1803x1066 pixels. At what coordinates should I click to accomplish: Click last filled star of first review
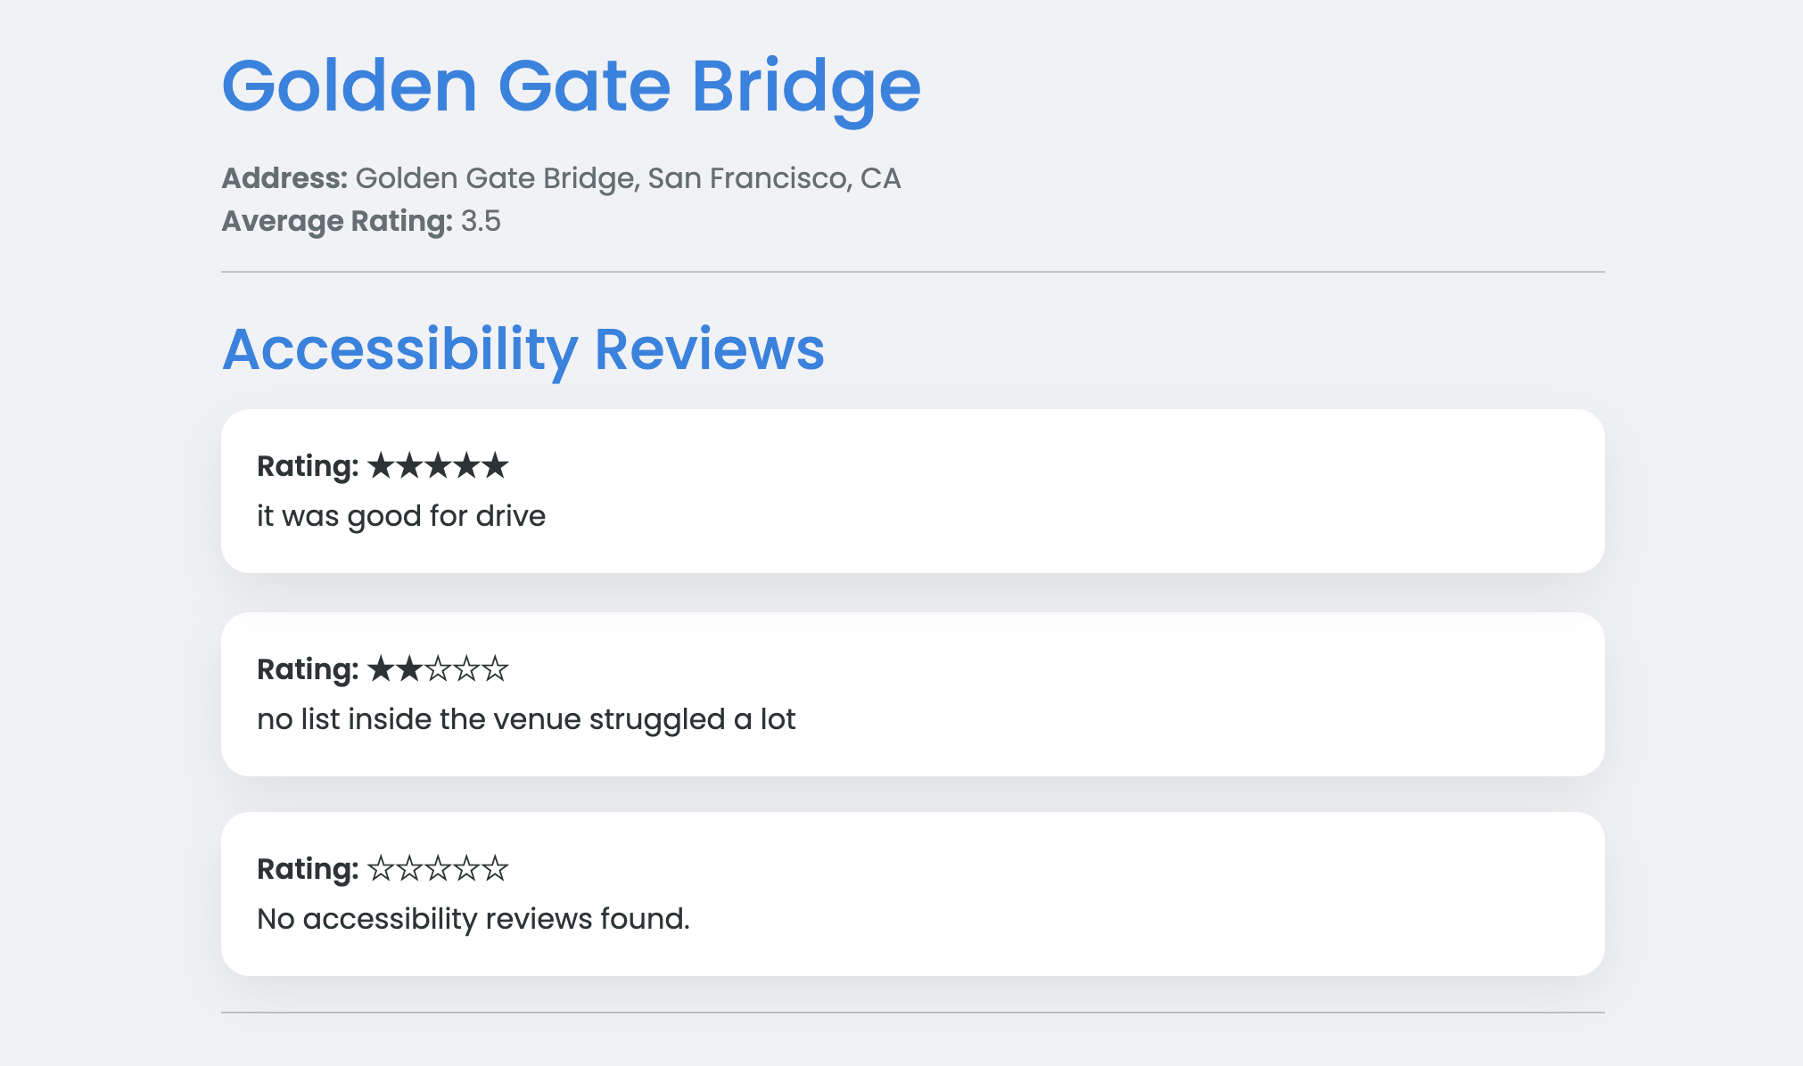point(495,466)
